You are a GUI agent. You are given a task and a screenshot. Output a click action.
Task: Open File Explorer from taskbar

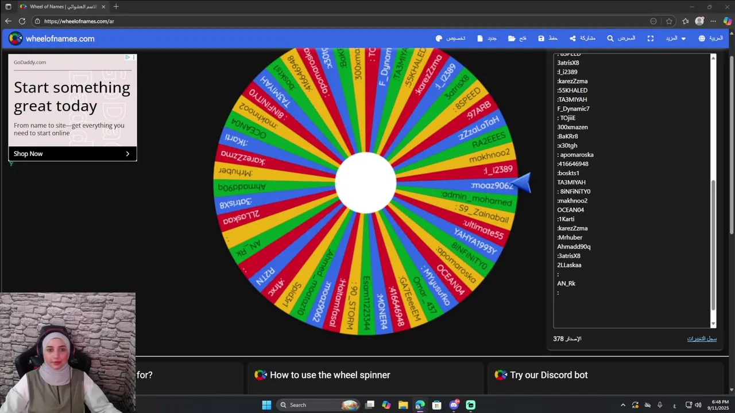tap(403, 405)
